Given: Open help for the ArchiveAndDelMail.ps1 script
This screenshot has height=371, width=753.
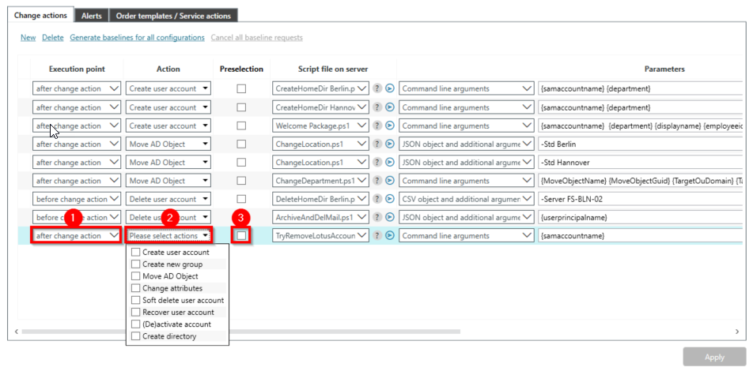Looking at the screenshot, I should [377, 217].
